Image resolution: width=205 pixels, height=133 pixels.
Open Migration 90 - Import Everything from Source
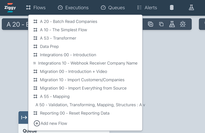83,88
